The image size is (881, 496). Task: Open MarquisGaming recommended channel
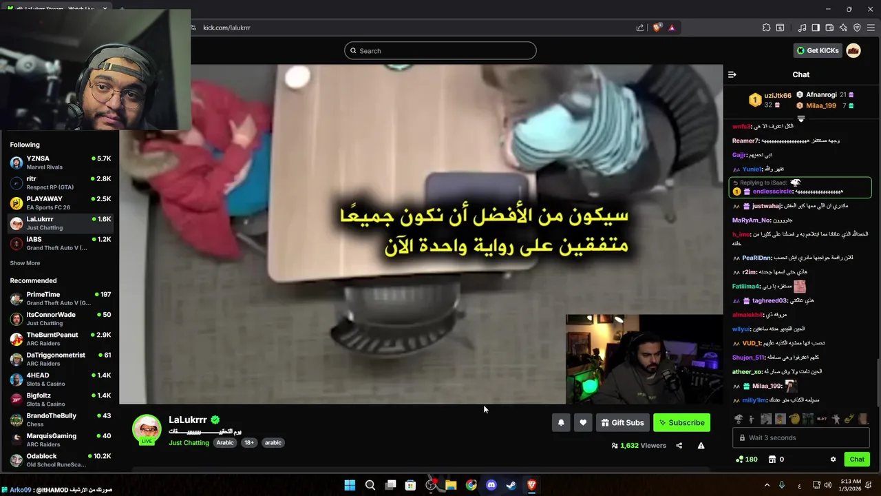[60, 440]
